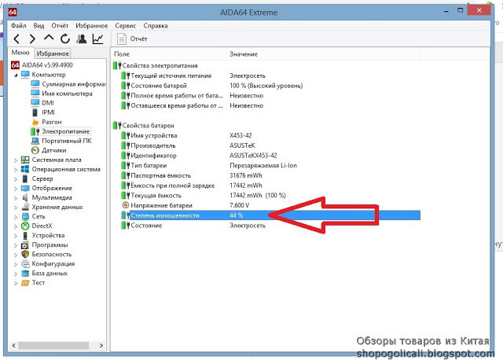Click the Мультимедиа speaker icon

point(25,197)
